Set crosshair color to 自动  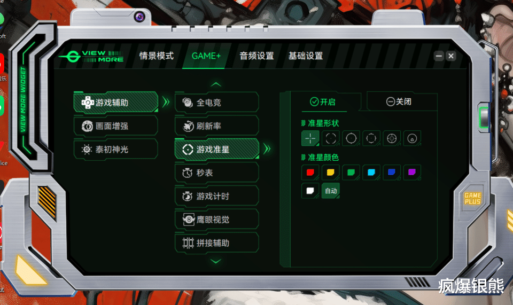click(x=331, y=191)
